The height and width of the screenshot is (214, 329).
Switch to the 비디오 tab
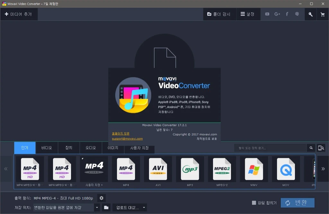point(47,148)
